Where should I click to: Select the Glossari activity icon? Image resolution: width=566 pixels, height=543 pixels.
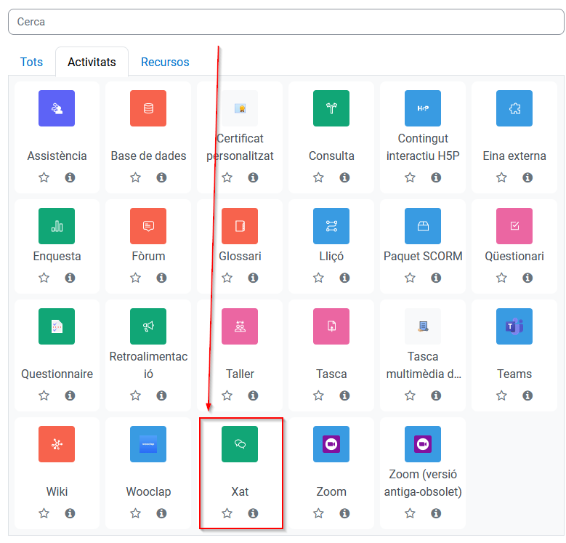pos(240,226)
